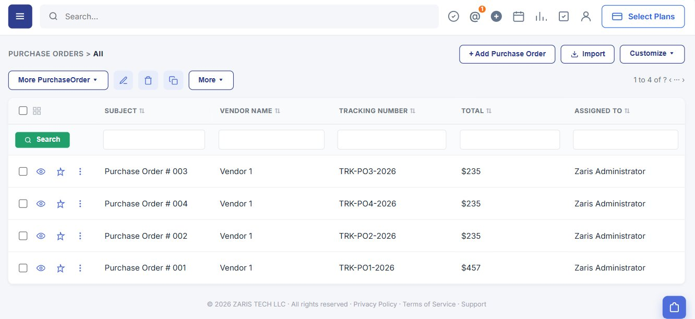Screen dimensions: 695x319
Task: Focus the Tracking Number filter field
Action: [392, 140]
